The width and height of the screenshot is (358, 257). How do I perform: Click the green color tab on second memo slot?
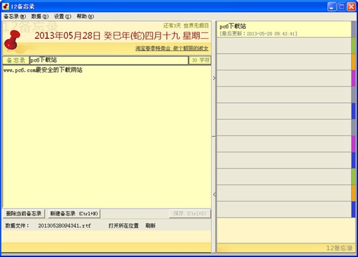[354, 46]
